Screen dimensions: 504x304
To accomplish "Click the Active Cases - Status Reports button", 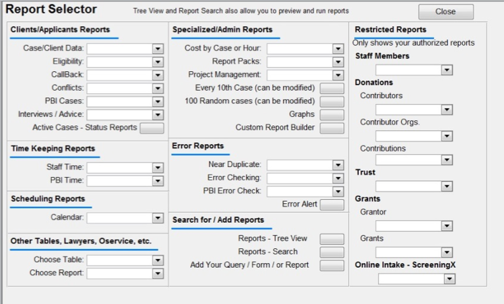I will tap(151, 128).
